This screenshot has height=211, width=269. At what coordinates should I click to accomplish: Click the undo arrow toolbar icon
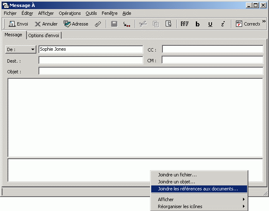point(126,24)
